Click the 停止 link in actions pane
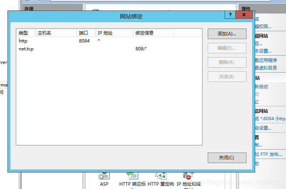 click(x=257, y=102)
